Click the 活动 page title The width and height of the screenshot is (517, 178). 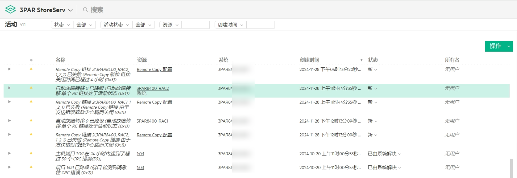pos(11,24)
